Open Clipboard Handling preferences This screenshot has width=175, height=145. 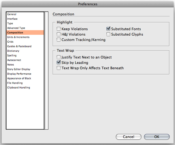click(x=25, y=88)
